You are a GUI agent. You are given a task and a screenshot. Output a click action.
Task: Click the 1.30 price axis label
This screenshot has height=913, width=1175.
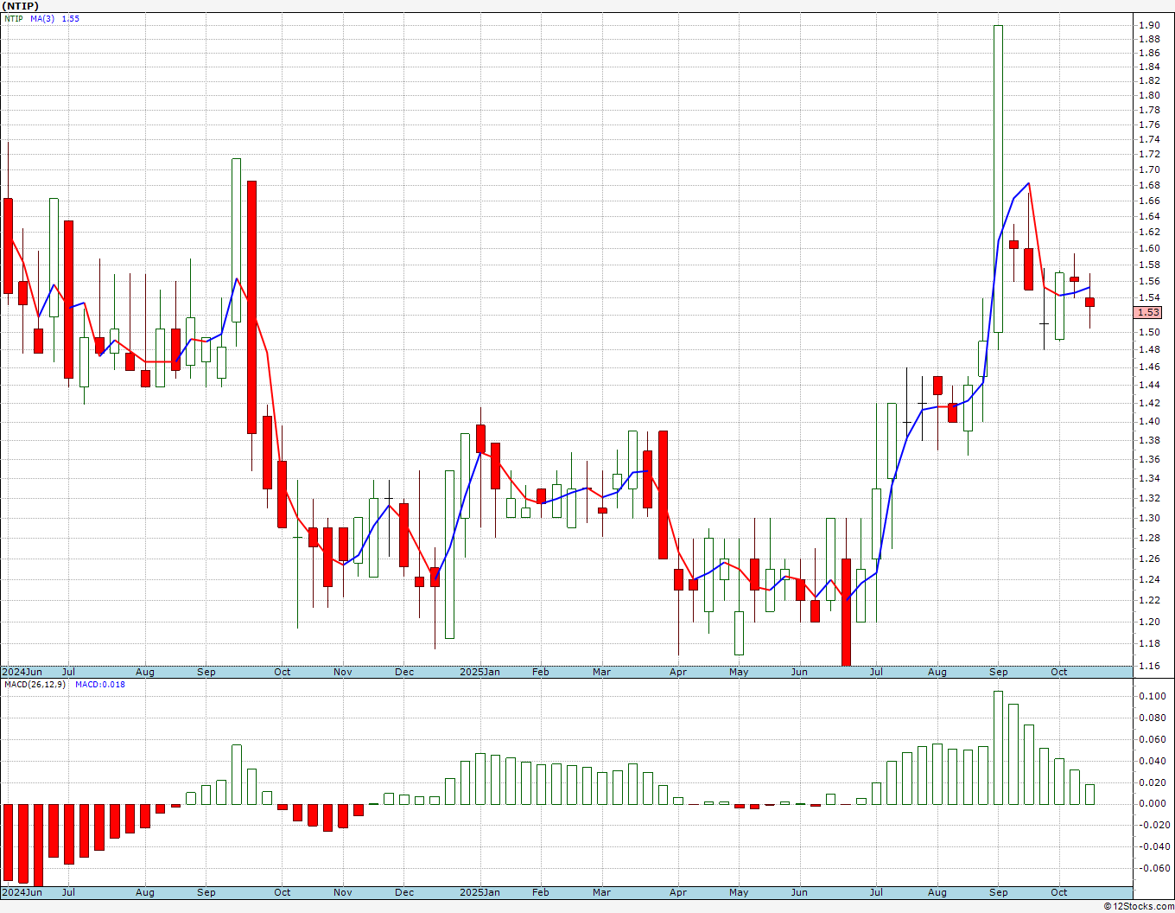[1149, 518]
